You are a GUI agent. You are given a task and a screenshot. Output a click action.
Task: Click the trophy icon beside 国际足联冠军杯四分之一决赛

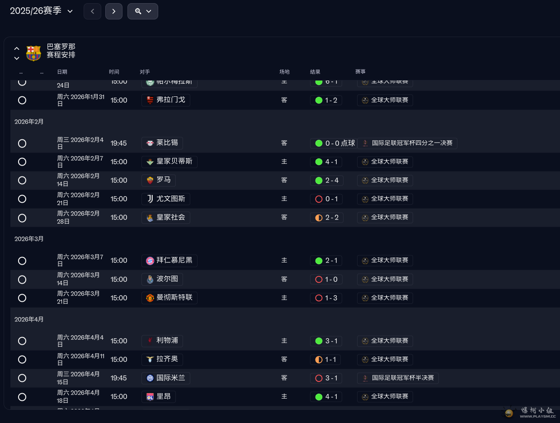[x=365, y=143]
